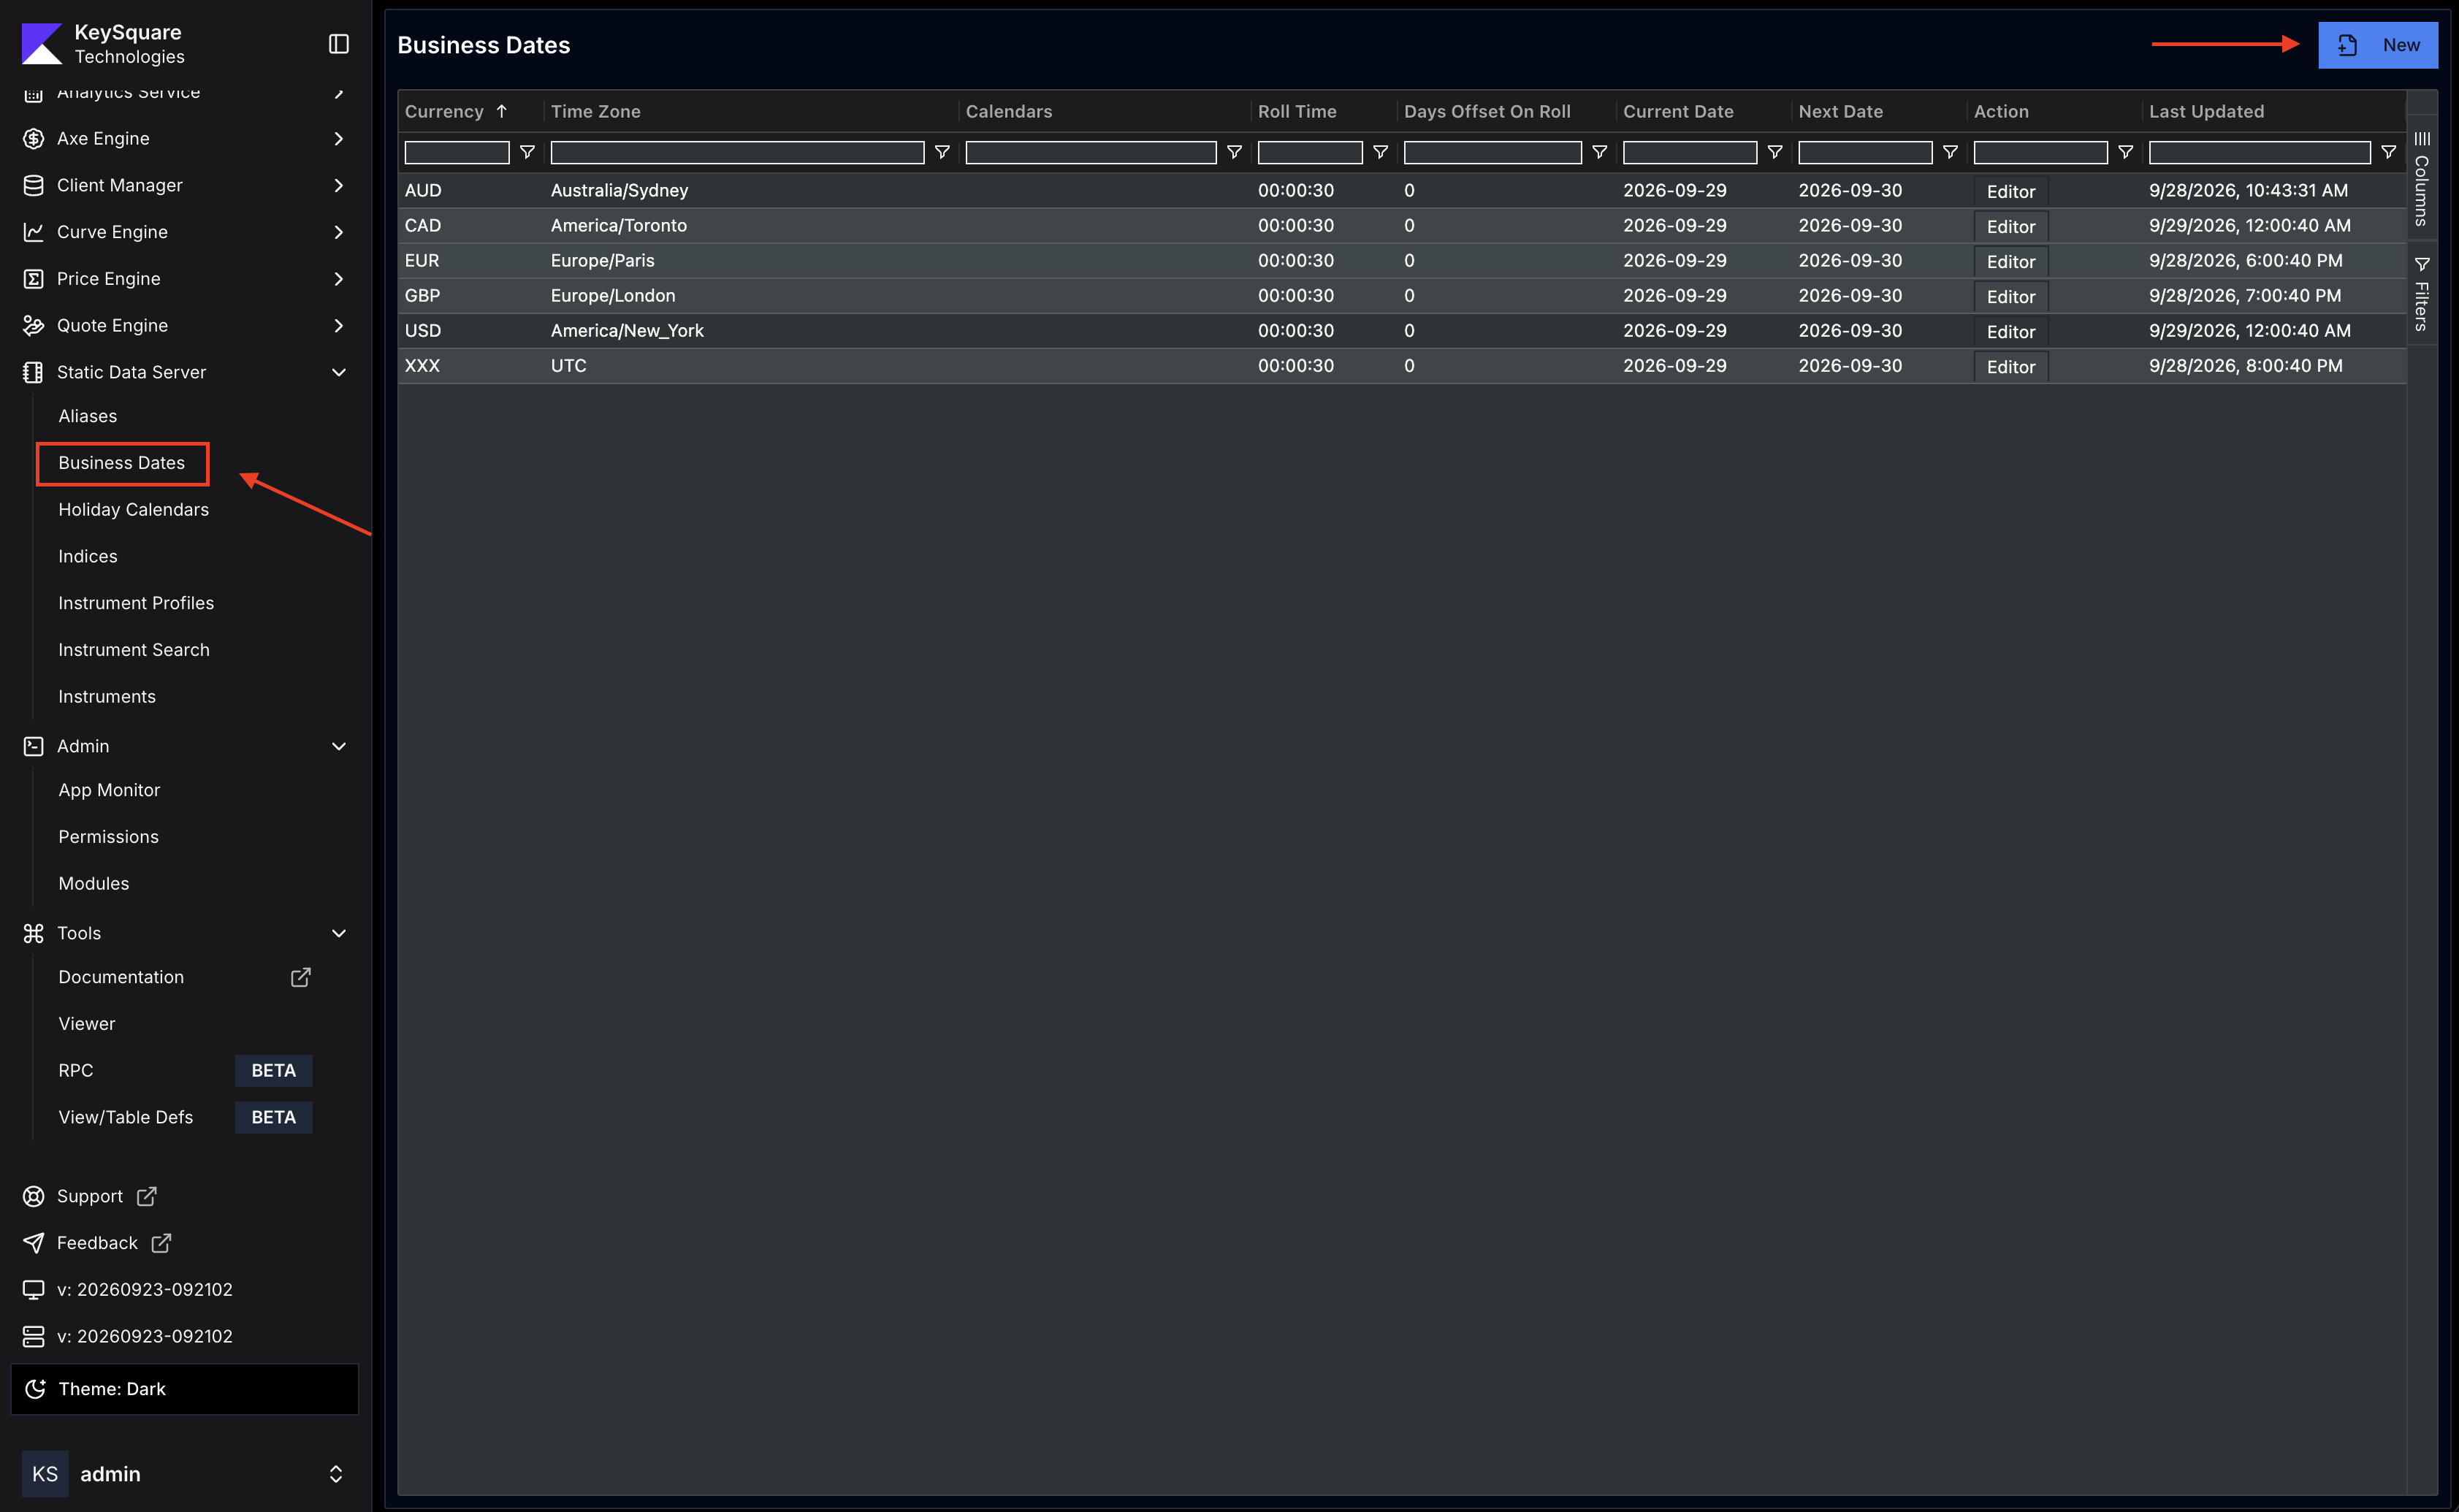The width and height of the screenshot is (2459, 1512).
Task: Open the Support external link
Action: coord(90,1196)
